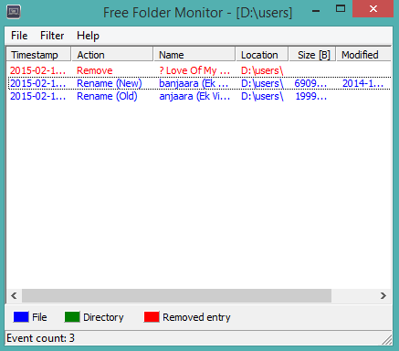Open the File menu
The height and width of the screenshot is (351, 399).
click(19, 36)
